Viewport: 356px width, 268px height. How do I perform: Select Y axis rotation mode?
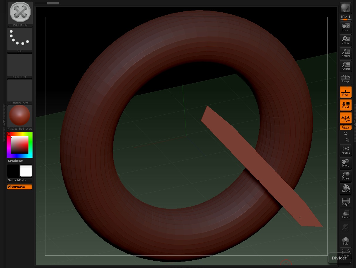[346, 134]
